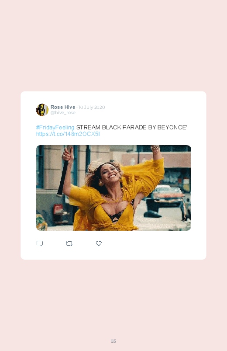Like the tweet with the heart icon
Image resolution: width=227 pixels, height=351 pixels.
(99, 243)
